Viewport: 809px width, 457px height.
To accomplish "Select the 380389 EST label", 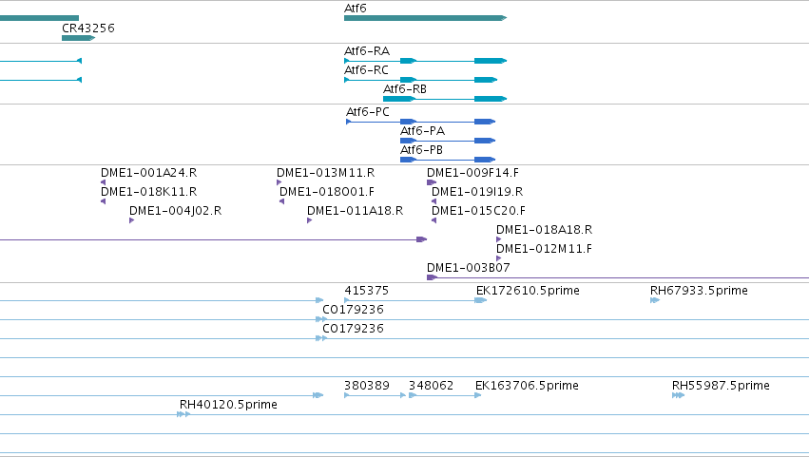I will (x=367, y=386).
